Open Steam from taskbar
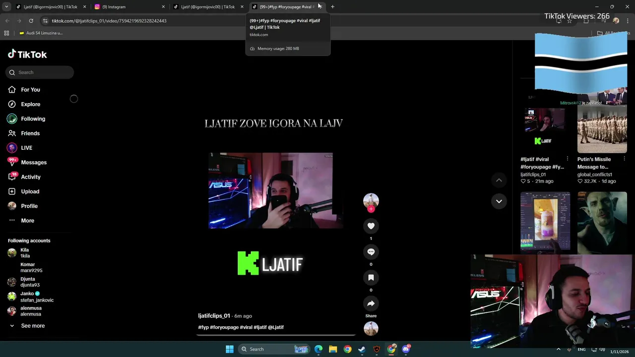The image size is (635, 357). (x=362, y=349)
